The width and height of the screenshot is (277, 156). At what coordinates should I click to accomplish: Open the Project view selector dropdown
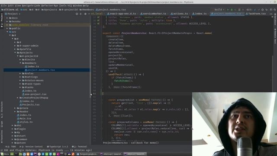(13, 14)
